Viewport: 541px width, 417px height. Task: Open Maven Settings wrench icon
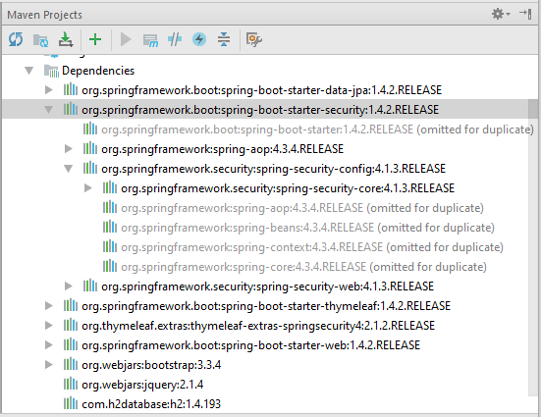click(x=254, y=39)
